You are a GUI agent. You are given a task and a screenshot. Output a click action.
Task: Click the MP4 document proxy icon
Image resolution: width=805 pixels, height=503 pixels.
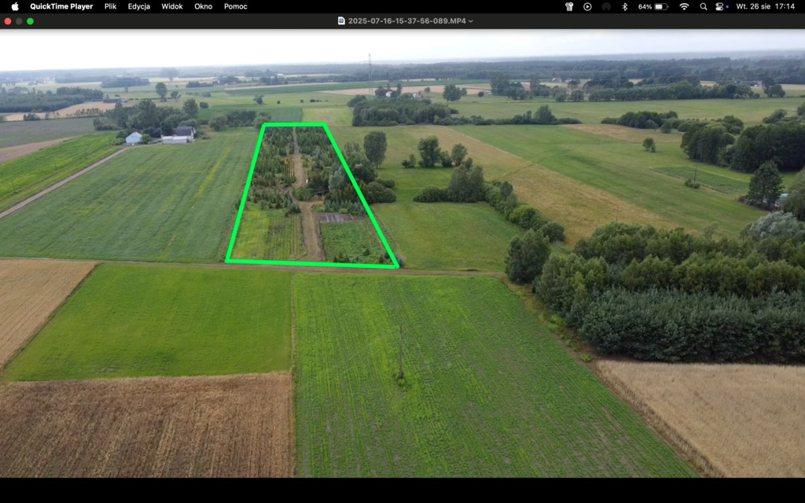pos(341,21)
